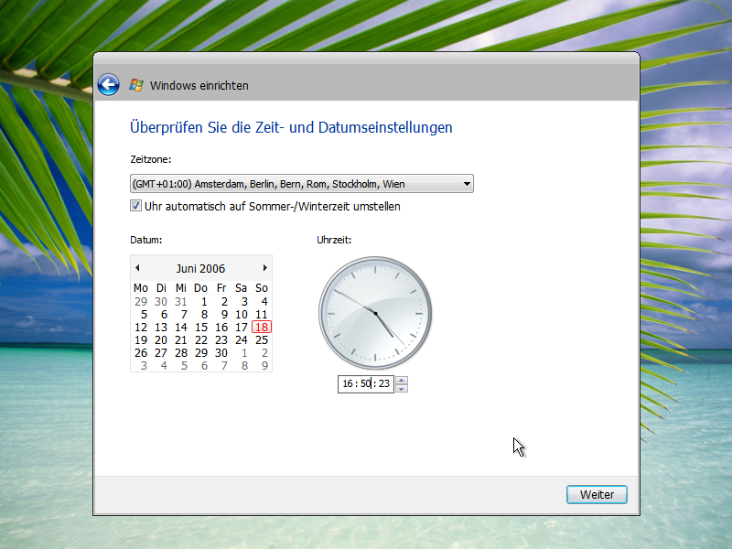Toggle automatic Sommer-/Winterzeit checkbox
Image resolution: width=732 pixels, height=549 pixels.
point(136,207)
